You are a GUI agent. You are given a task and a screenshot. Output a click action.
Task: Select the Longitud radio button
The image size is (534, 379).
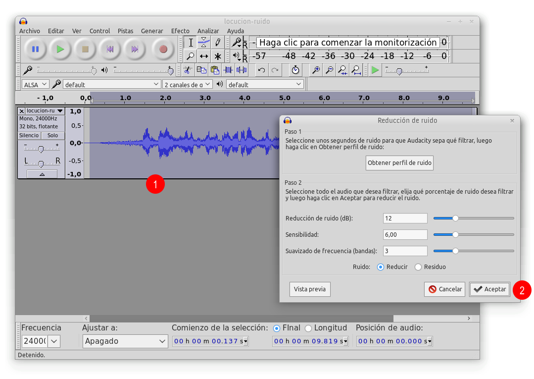point(308,328)
